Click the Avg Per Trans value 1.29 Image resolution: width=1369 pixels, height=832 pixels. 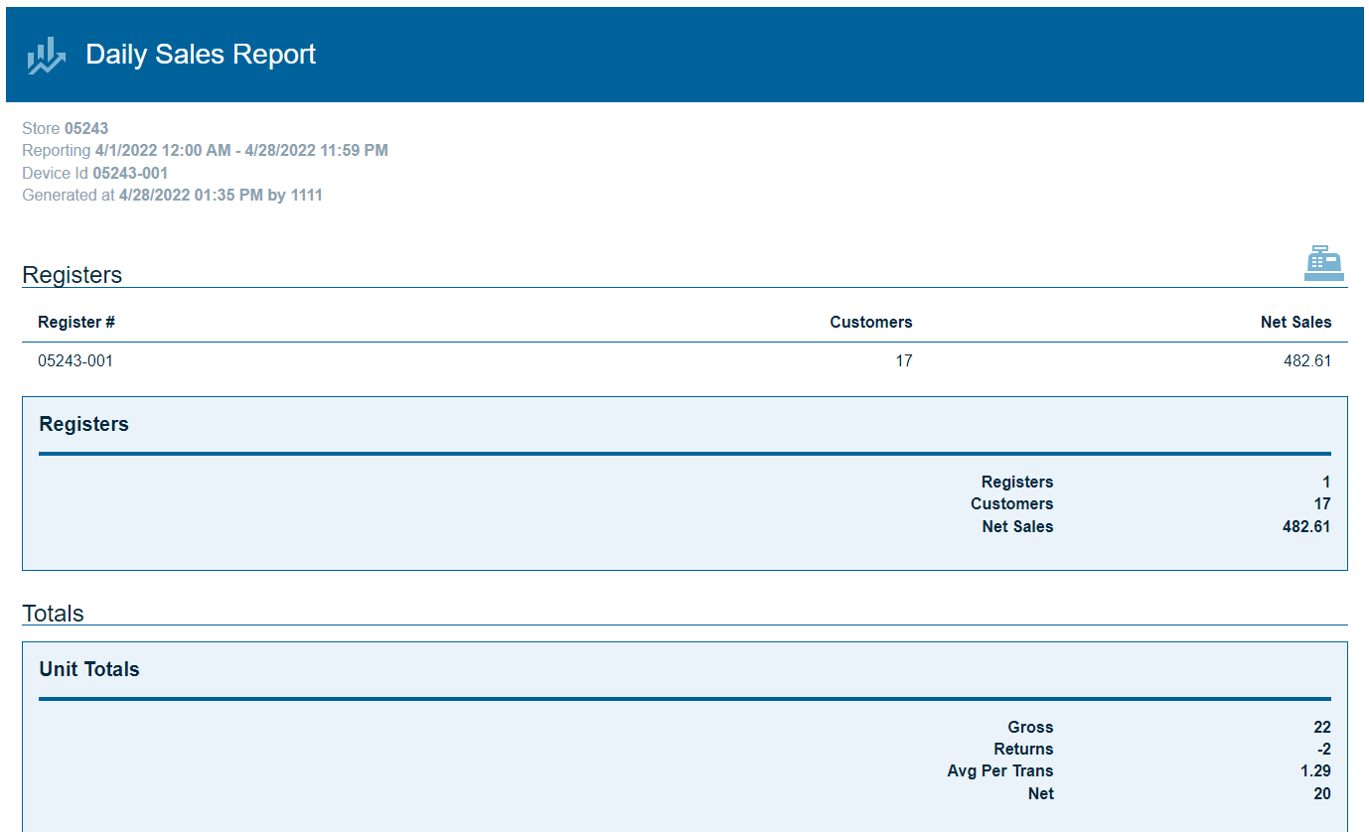click(1315, 771)
